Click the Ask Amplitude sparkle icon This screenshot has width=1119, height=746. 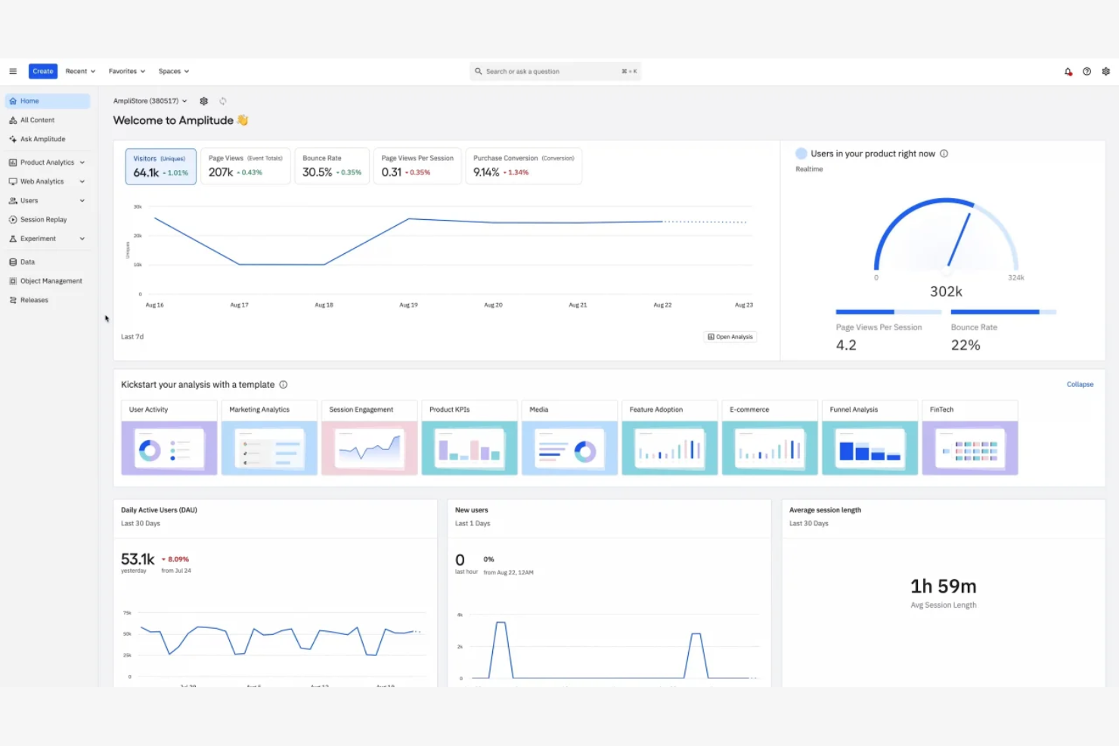(x=13, y=139)
